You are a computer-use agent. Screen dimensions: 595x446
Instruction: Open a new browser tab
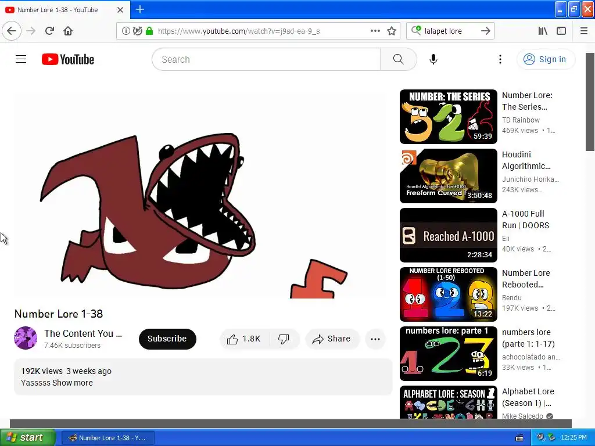tap(140, 9)
